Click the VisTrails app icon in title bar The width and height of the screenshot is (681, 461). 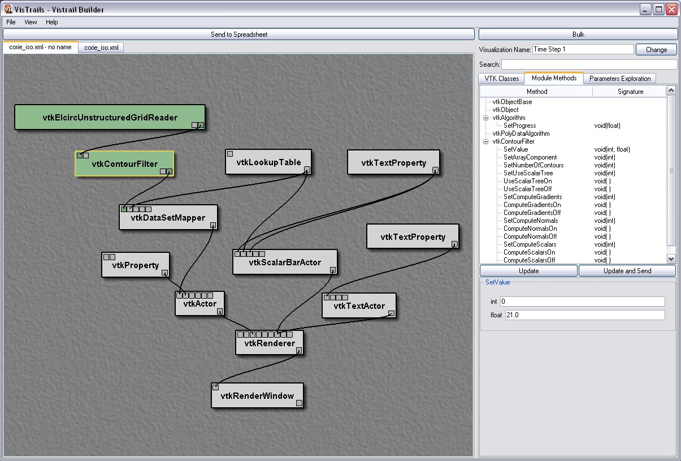point(8,9)
